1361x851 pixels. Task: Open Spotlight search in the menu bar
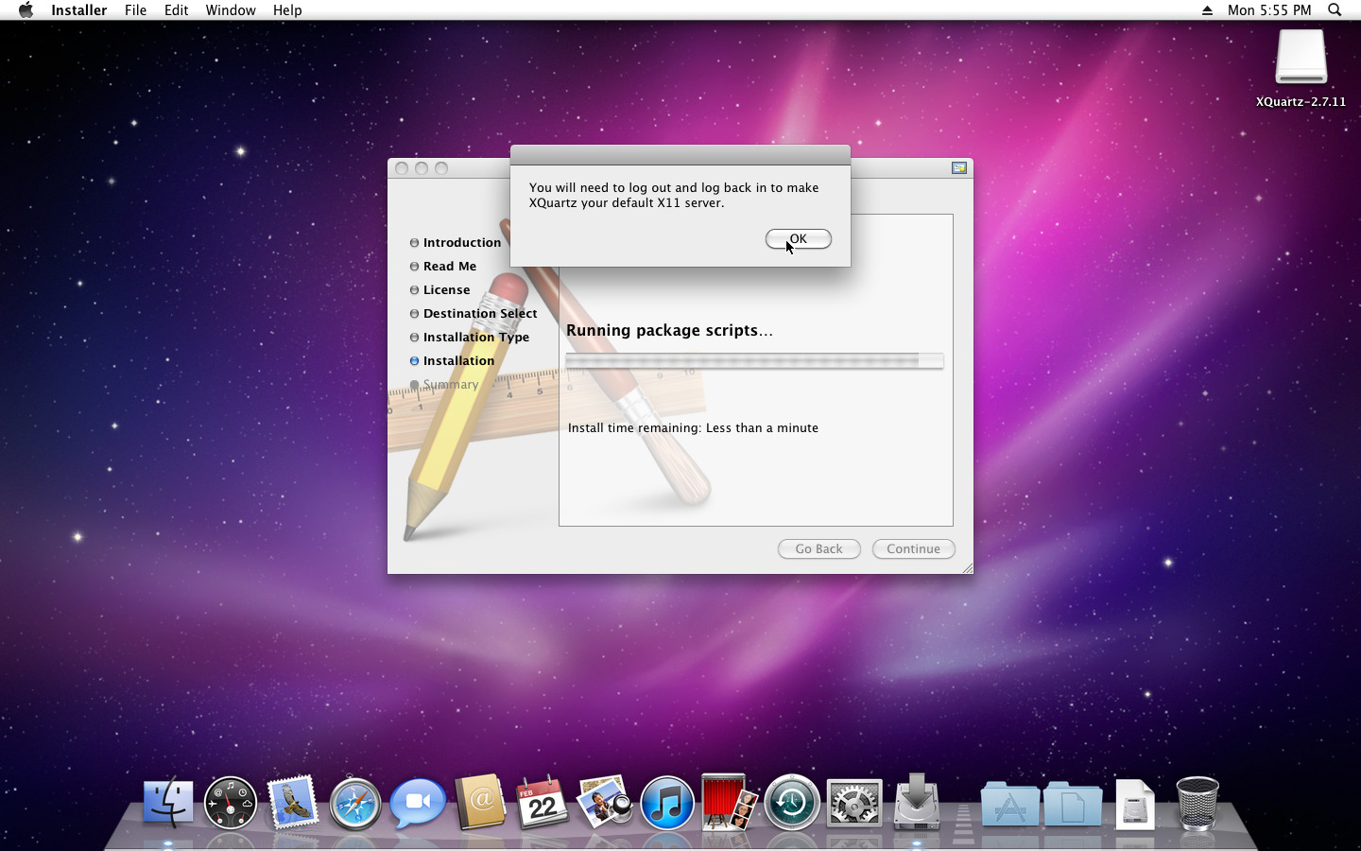[x=1335, y=10]
